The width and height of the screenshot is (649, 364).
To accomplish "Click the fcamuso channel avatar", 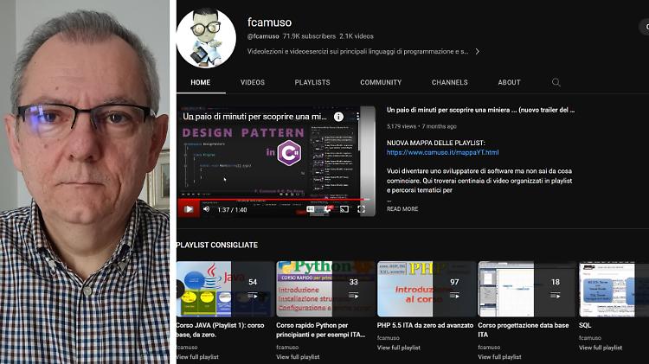I will 206,37.
